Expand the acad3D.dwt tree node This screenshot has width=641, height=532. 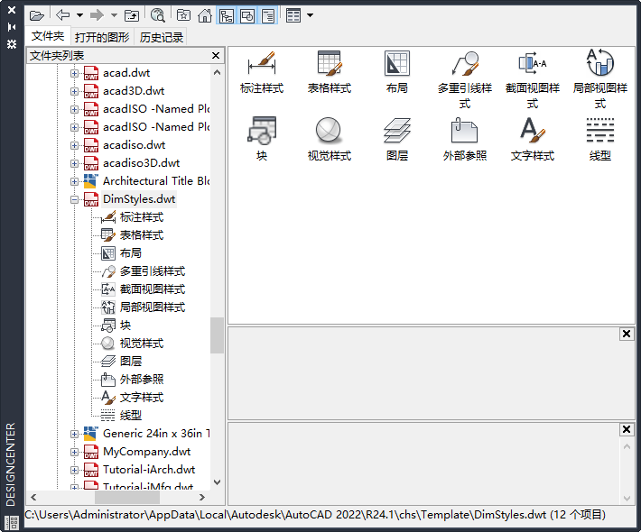(74, 91)
